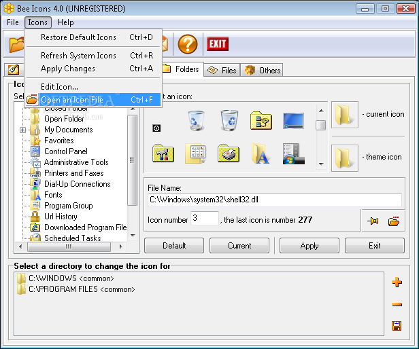Select C:\WINDOWS <common> directory entry

coord(71,278)
